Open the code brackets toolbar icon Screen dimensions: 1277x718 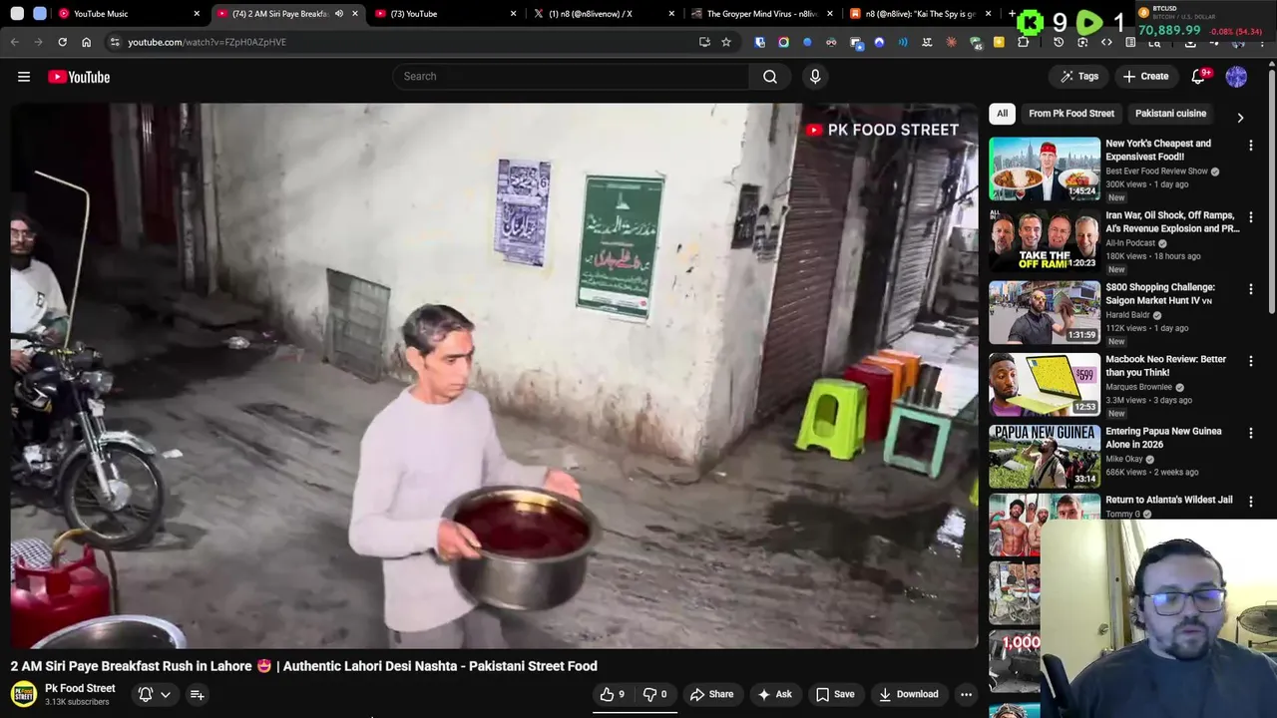[x=1106, y=42]
